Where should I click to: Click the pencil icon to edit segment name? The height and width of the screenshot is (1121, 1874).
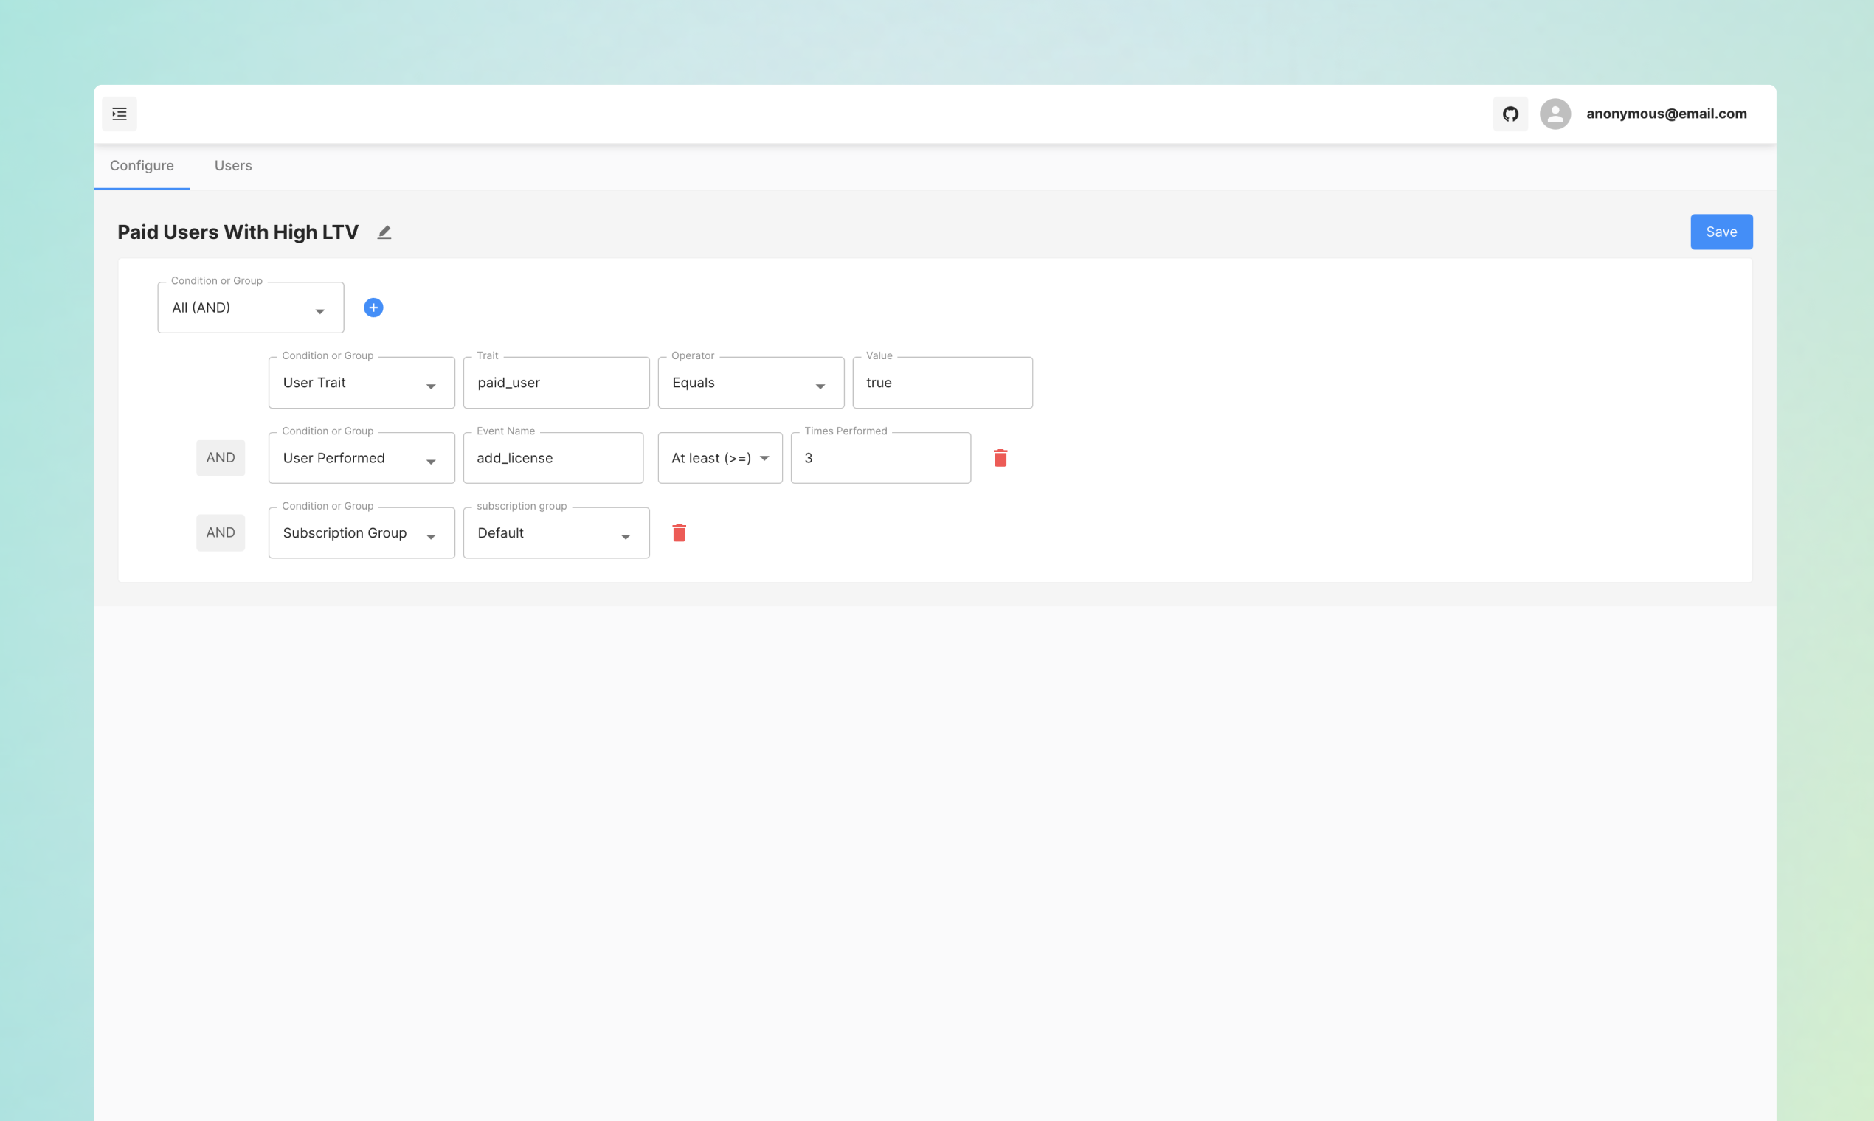pos(384,232)
